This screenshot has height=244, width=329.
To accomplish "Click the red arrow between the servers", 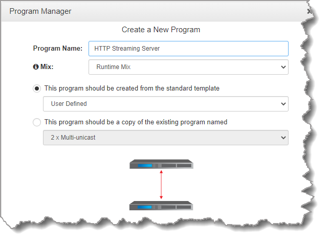I will click(161, 185).
